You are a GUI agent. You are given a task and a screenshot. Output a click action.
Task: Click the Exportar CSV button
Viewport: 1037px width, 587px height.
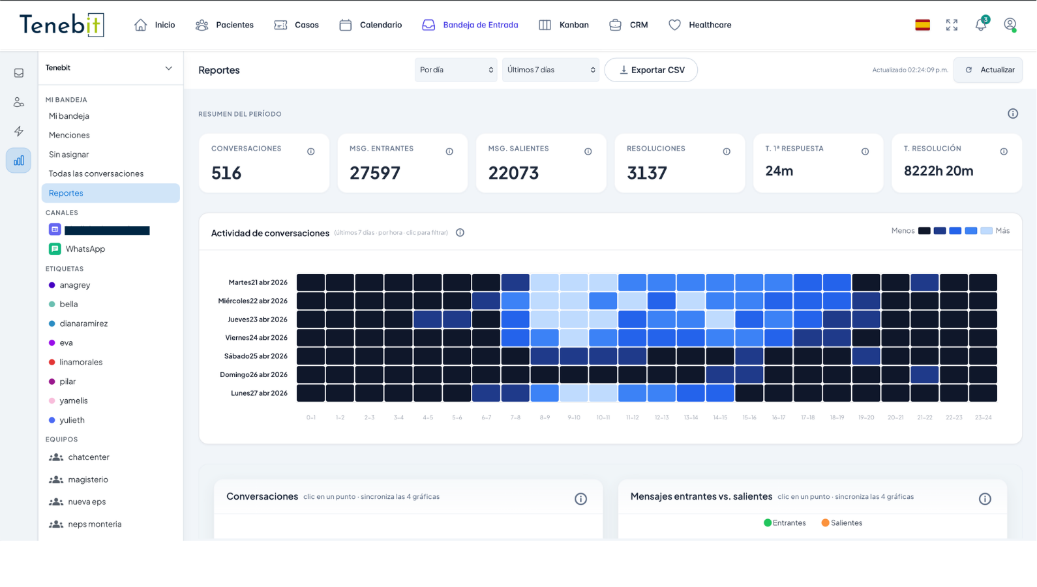[x=651, y=70]
